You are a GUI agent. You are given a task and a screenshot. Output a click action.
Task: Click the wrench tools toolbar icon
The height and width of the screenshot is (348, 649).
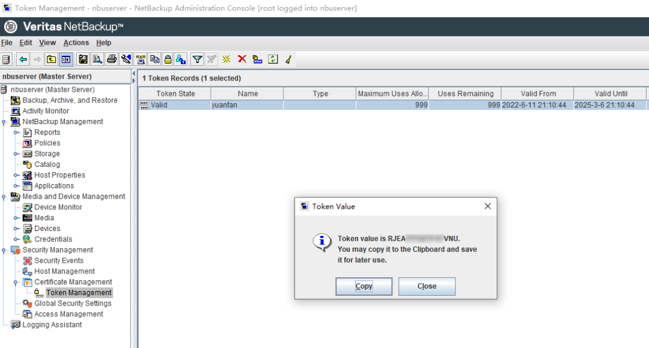pos(126,59)
